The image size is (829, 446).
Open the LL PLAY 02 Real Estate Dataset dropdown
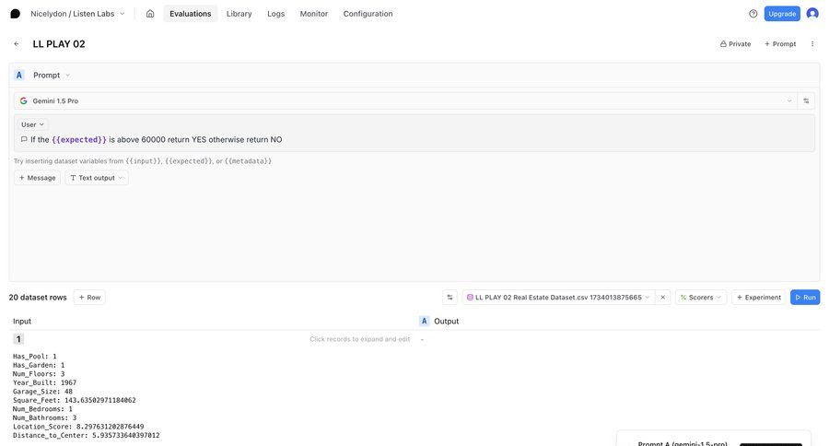[x=558, y=298]
